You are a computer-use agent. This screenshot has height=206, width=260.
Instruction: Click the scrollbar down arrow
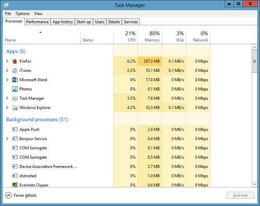(x=254, y=184)
